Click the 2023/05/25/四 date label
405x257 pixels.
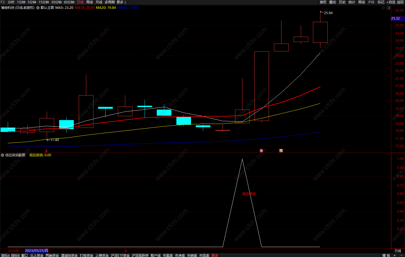[x=36, y=251]
